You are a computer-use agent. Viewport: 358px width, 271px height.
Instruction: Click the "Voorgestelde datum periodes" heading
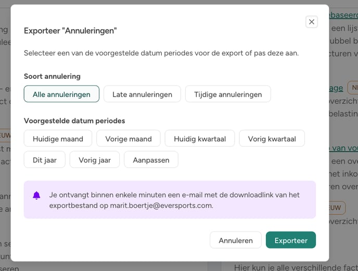click(x=74, y=121)
